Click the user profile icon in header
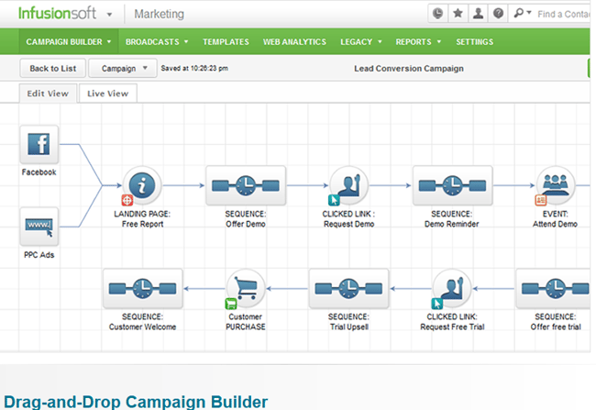The height and width of the screenshot is (410, 596). coord(478,14)
